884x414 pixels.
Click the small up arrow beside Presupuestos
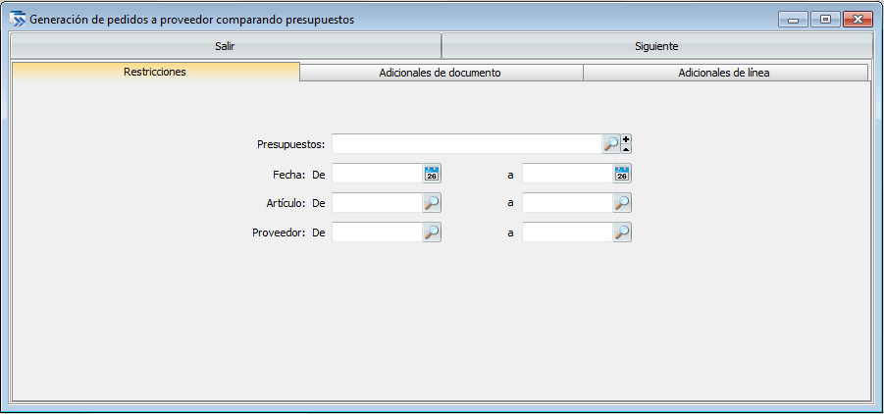pyautogui.click(x=626, y=149)
